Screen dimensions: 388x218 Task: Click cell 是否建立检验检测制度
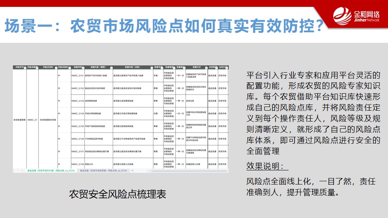click(133, 126)
